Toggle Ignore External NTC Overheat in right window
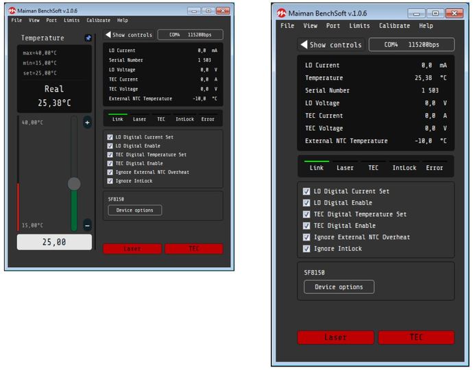473x370 pixels. coord(306,237)
